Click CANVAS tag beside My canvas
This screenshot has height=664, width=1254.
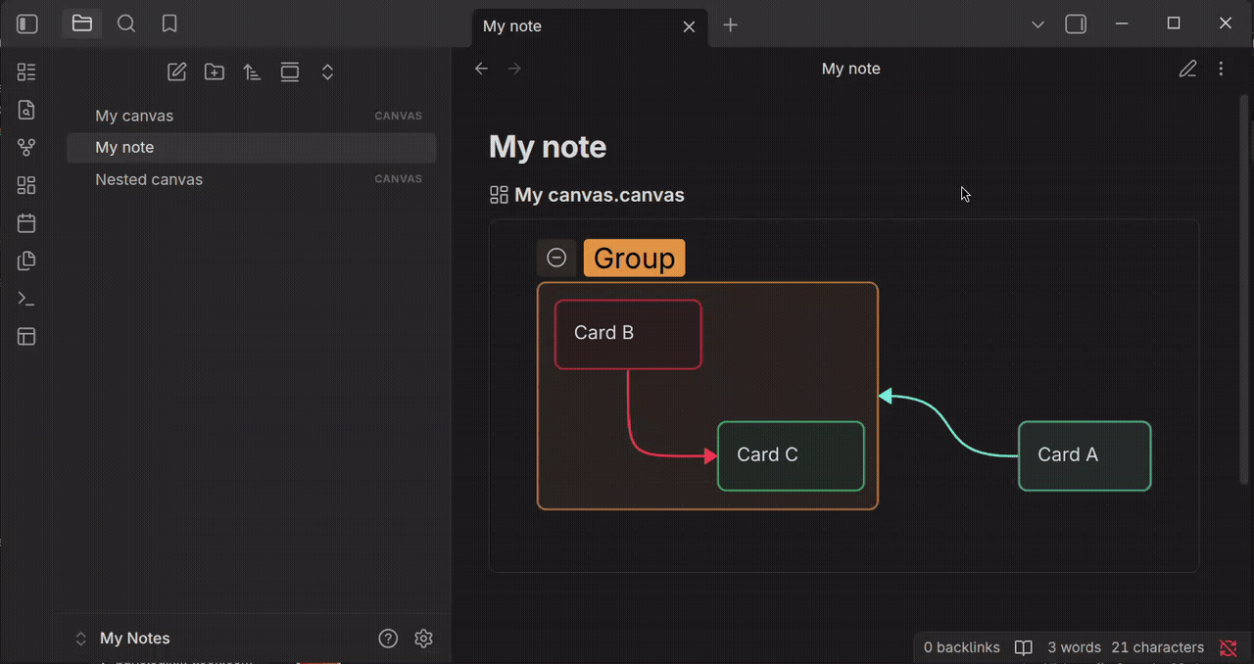pos(399,116)
